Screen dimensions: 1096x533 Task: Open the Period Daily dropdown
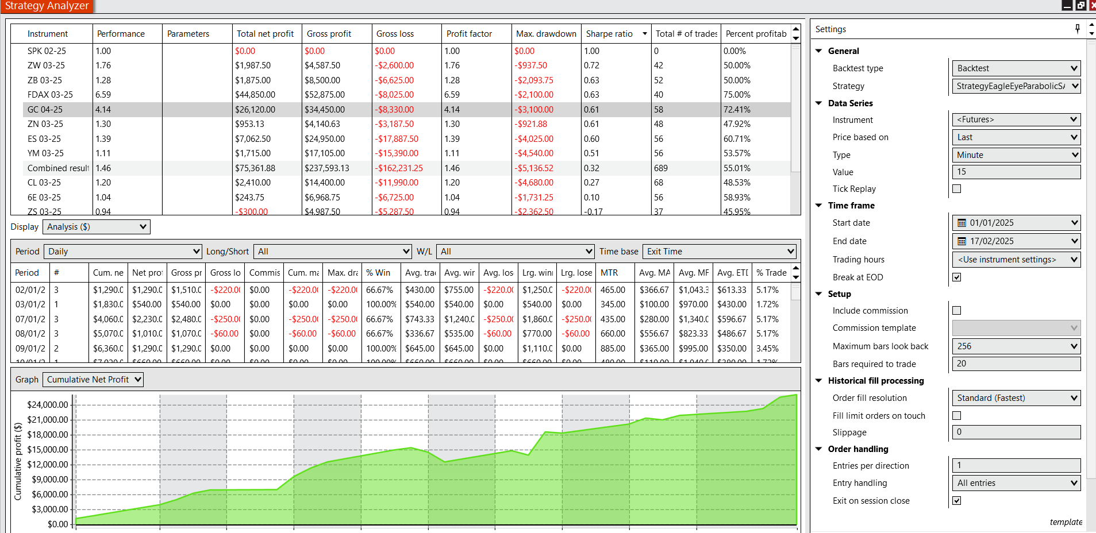click(x=123, y=252)
